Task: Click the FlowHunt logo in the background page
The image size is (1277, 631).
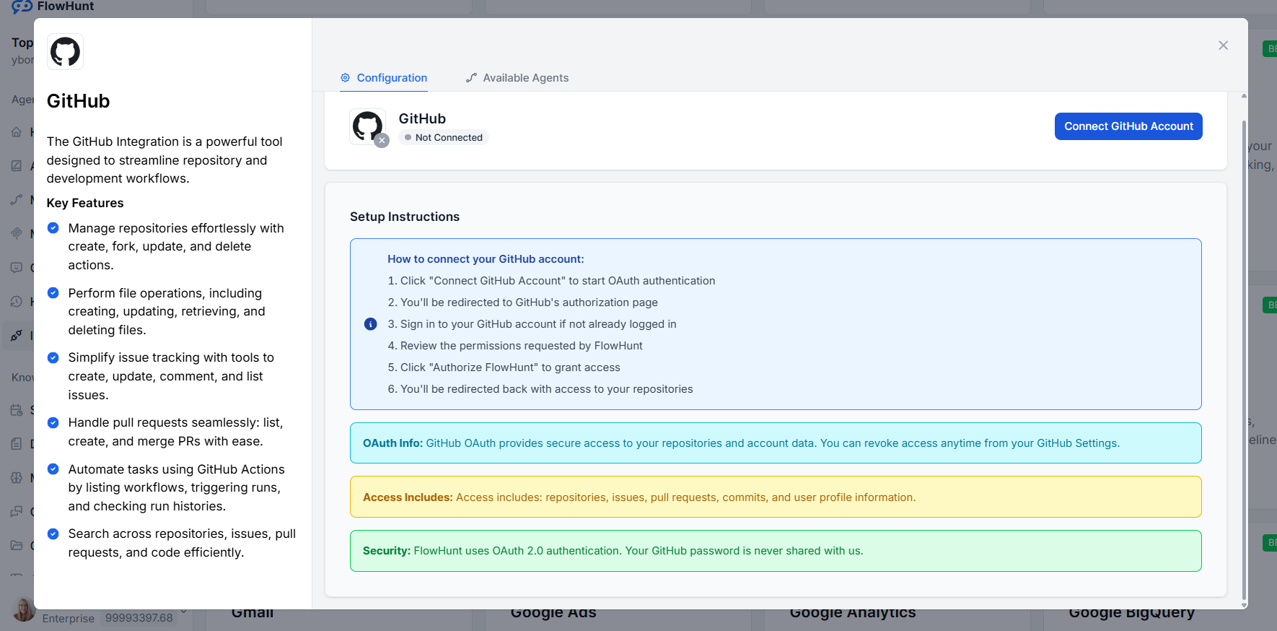Action: pos(52,6)
